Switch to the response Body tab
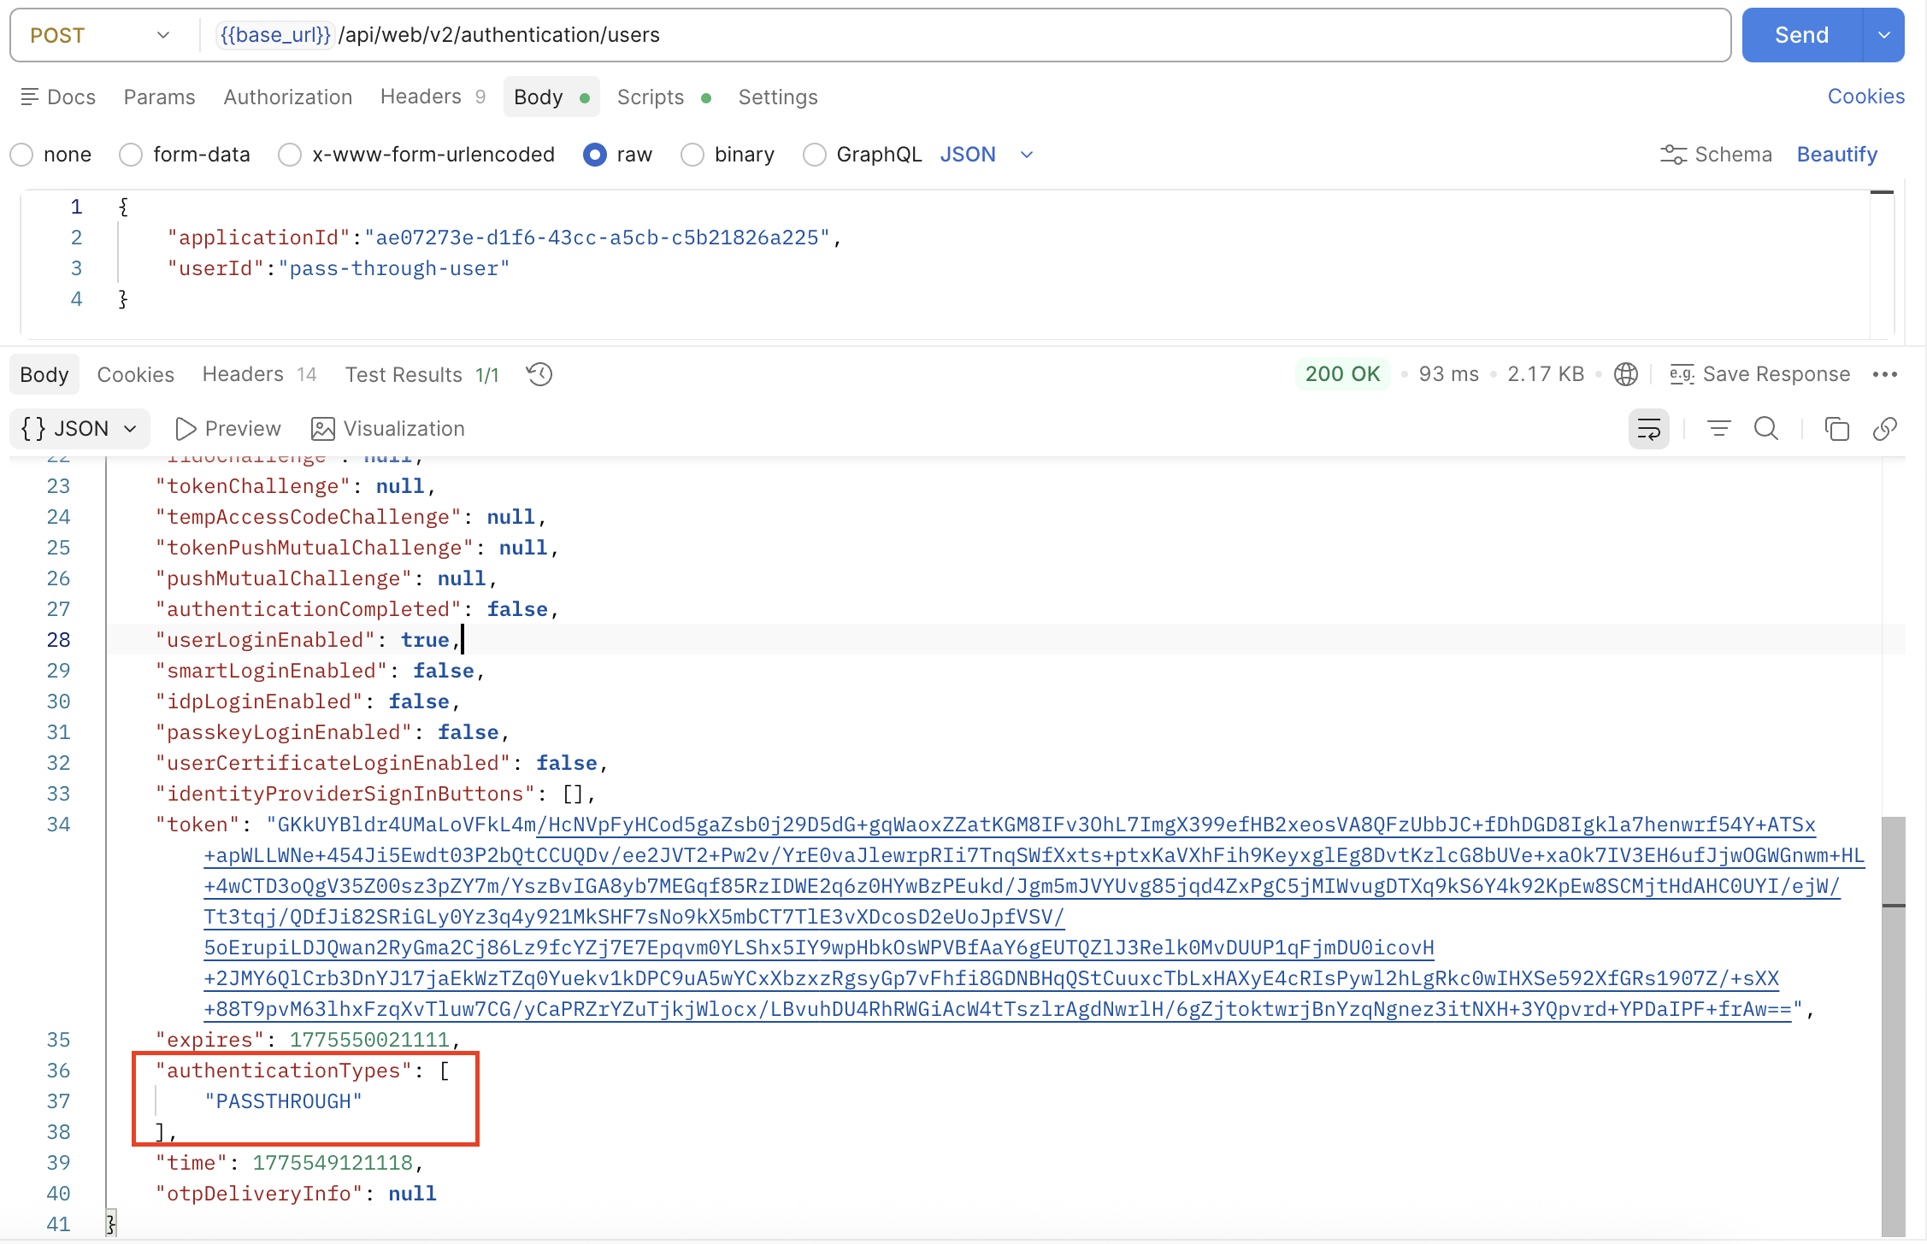 pyautogui.click(x=44, y=374)
